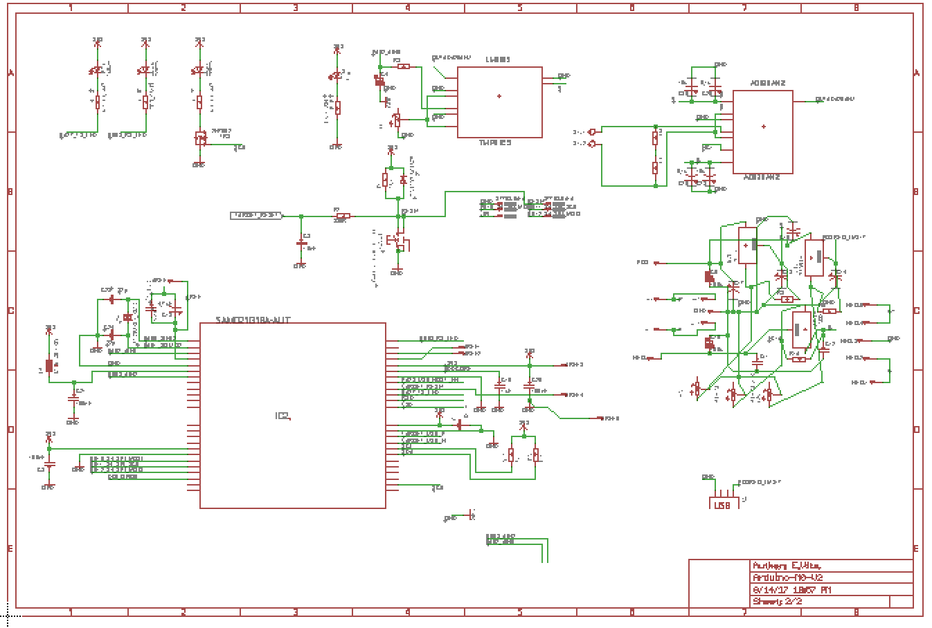This screenshot has height=628, width=932.
Task: Select the Sheet: 2/2 text
Action: (777, 602)
